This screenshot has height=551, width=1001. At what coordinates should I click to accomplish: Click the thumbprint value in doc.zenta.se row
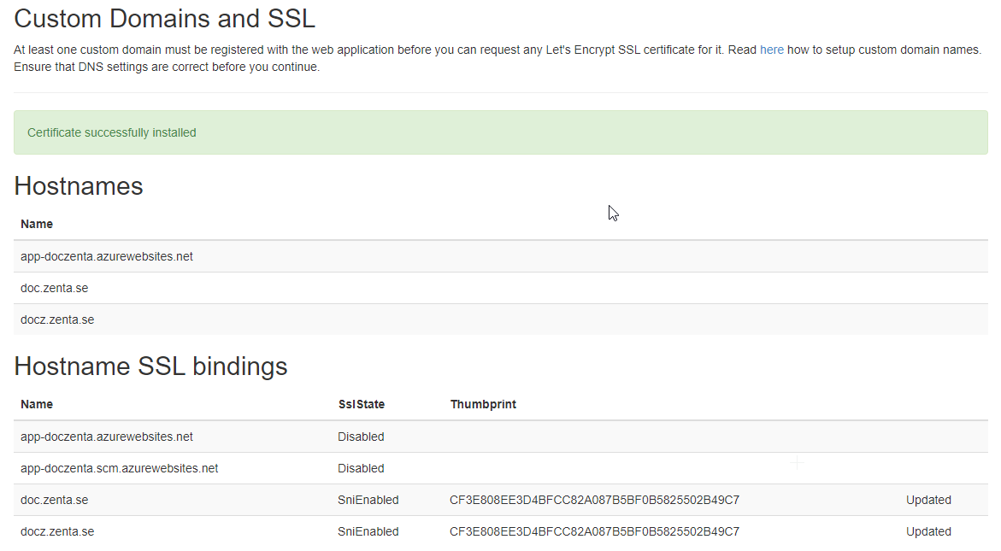tap(594, 500)
